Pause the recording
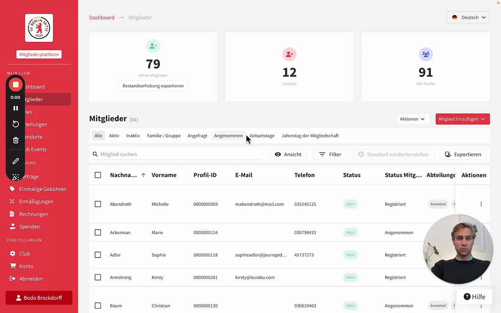This screenshot has height=313, width=501. click(x=16, y=108)
